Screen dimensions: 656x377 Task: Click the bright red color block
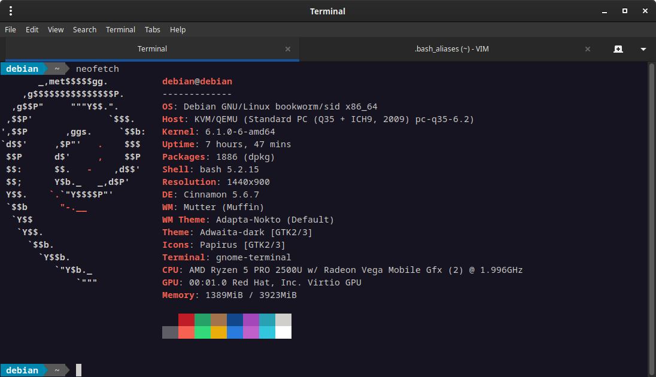click(x=186, y=332)
